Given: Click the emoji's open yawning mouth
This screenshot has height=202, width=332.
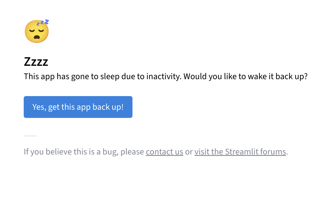Looking at the screenshot, I should [x=37, y=37].
